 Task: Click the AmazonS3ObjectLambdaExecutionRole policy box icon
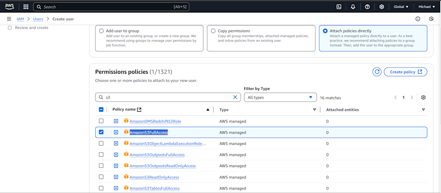(126, 143)
